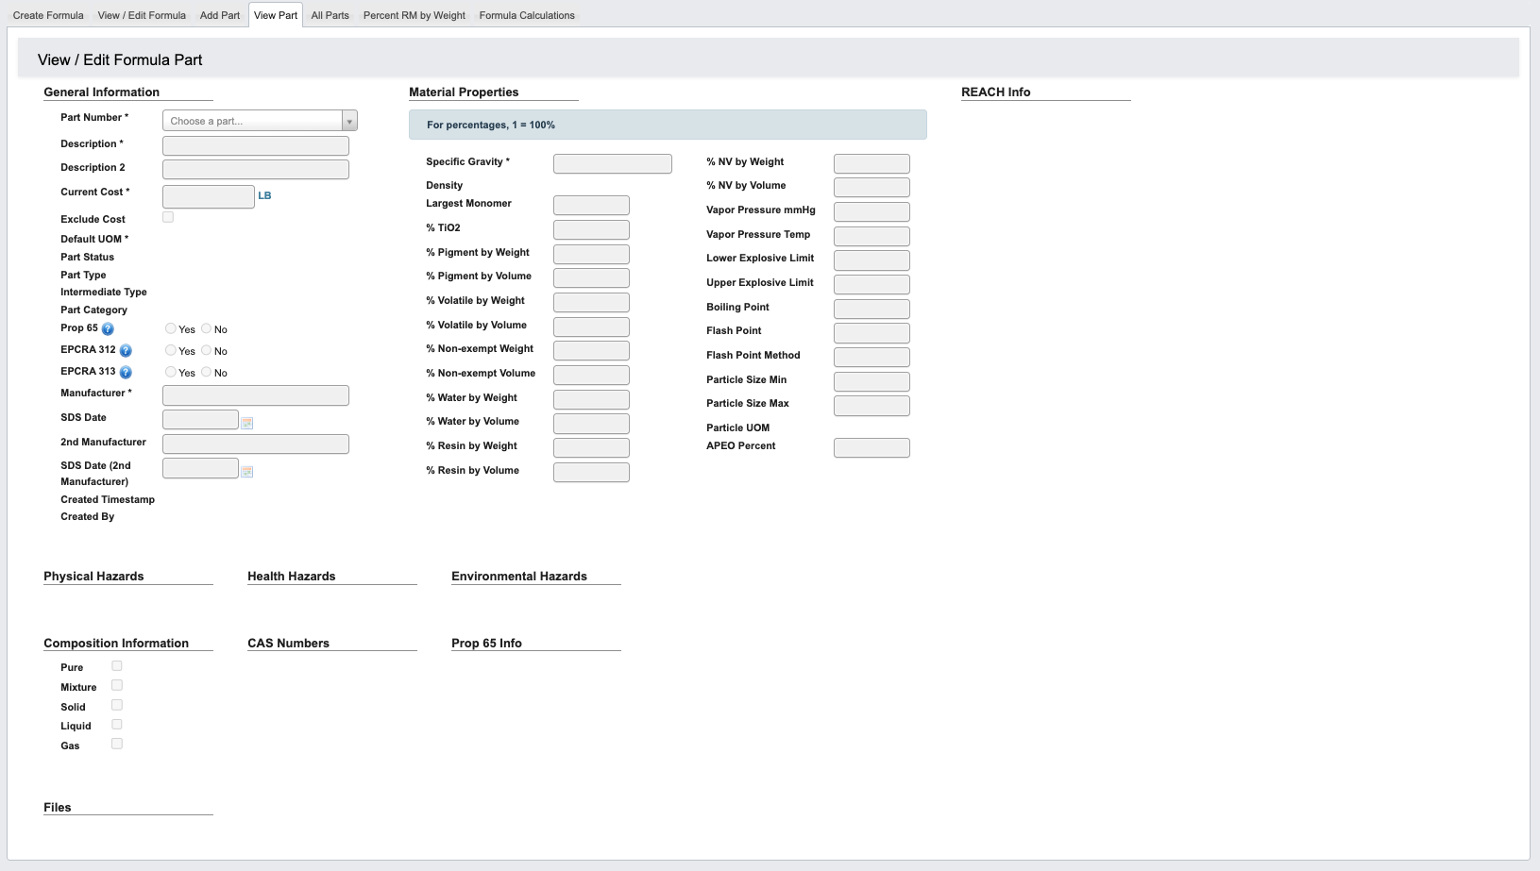Select No for EPCRA 313
Screen dimensions: 1540x871
[x=206, y=372]
